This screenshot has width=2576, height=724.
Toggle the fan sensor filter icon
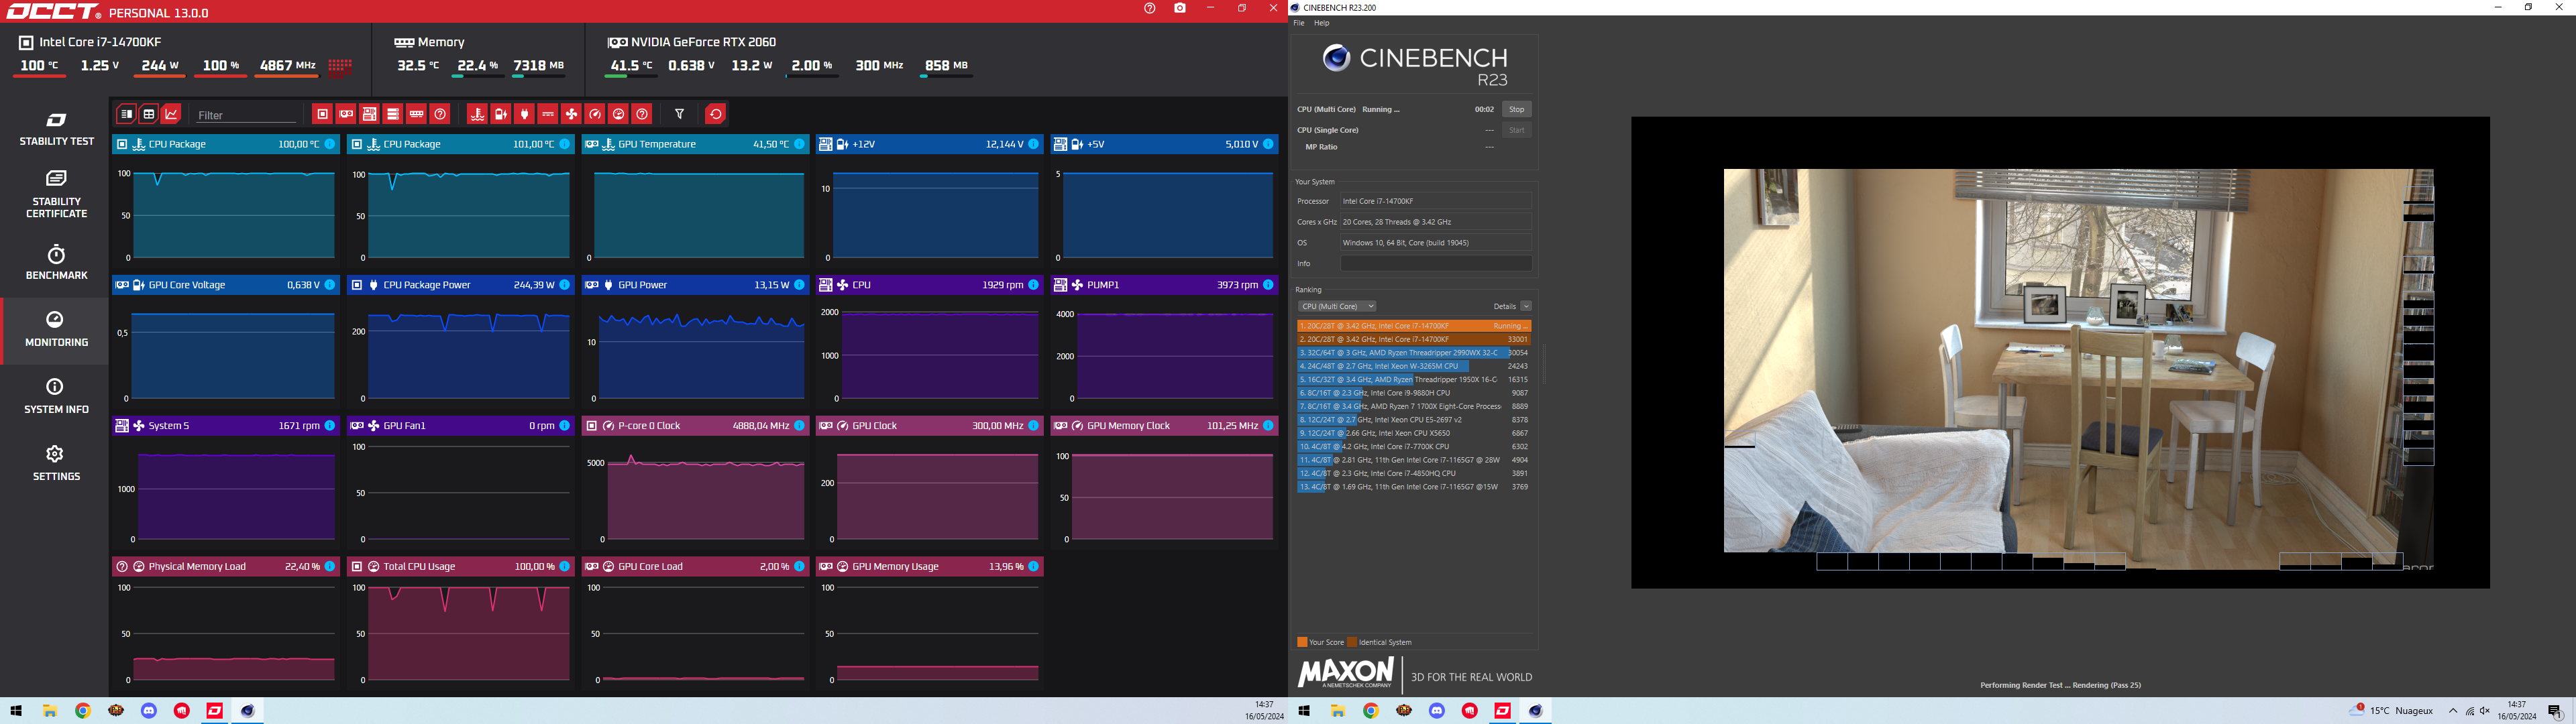[x=572, y=114]
